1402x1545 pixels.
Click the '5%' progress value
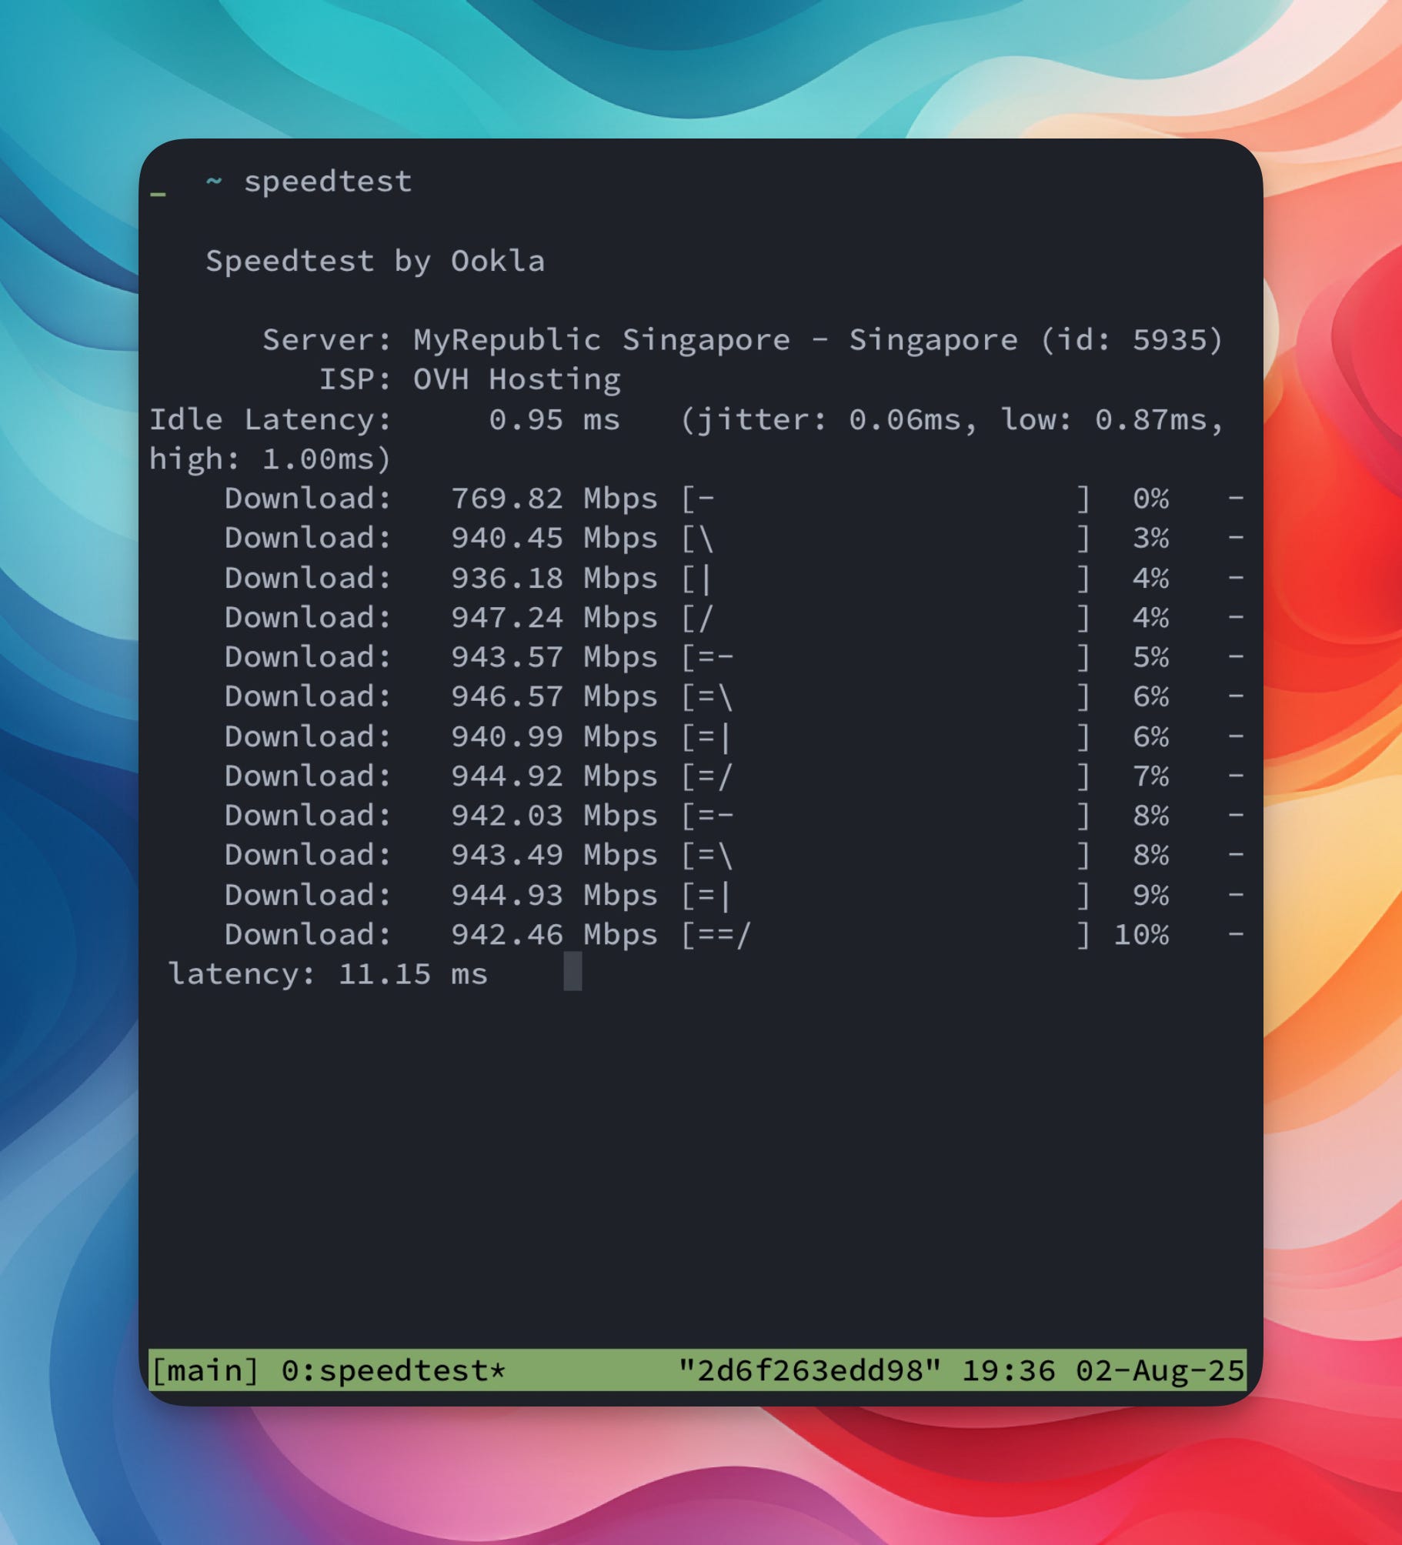[1151, 658]
